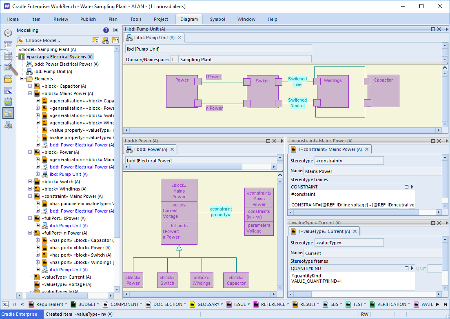Image resolution: width=450 pixels, height=319 pixels.
Task: Open the Help tab
Action: click(273, 19)
